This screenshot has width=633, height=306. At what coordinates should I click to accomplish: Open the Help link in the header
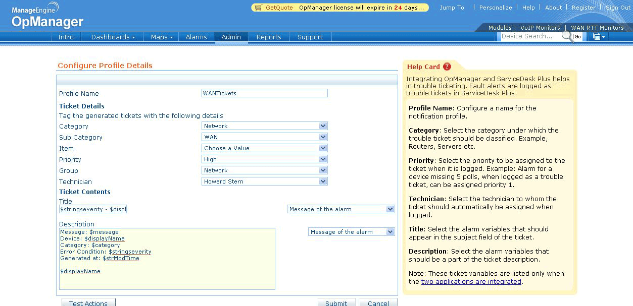(x=528, y=8)
